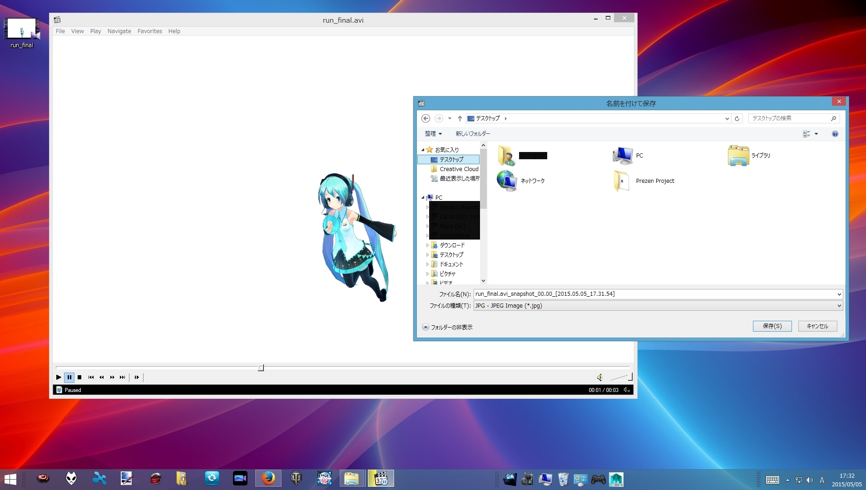Skip to previous file with the Previous button
Viewport: 866px width, 490px height.
[x=91, y=377]
